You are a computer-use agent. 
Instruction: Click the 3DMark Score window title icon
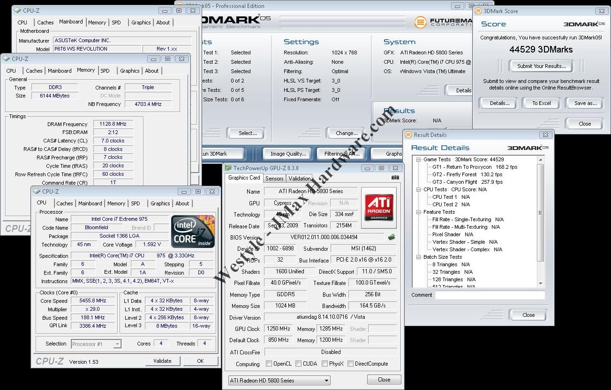(x=478, y=11)
